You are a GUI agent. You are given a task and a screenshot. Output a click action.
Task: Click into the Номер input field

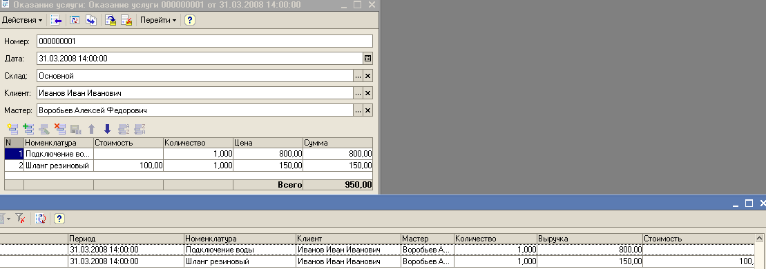(204, 41)
